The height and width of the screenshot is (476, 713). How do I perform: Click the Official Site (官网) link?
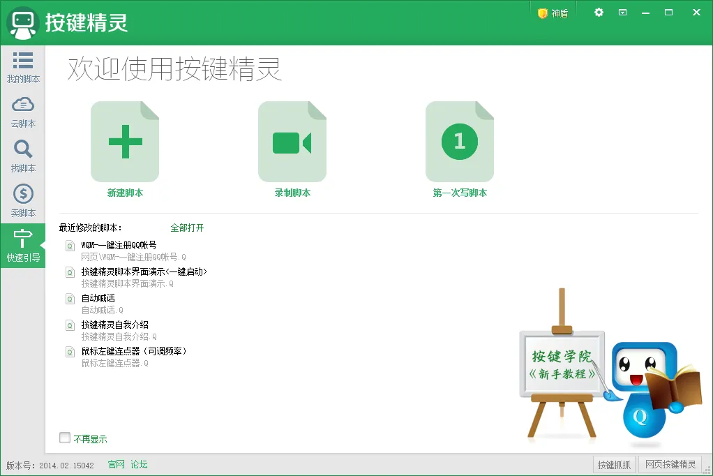click(116, 464)
